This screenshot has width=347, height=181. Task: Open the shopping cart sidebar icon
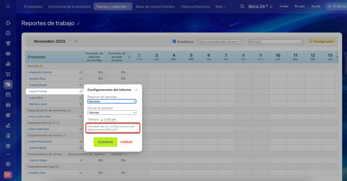click(x=8, y=74)
